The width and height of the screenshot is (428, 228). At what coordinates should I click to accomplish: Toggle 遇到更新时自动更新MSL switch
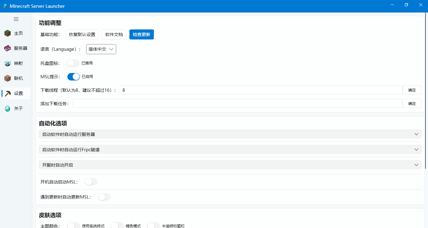(104, 197)
